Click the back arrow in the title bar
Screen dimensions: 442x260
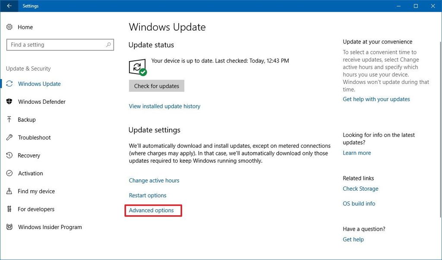(x=9, y=6)
